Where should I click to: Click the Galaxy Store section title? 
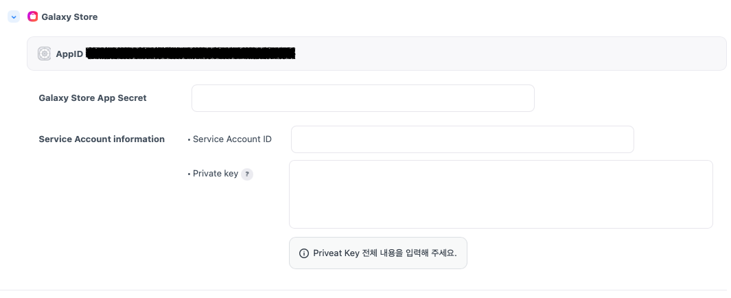(x=69, y=16)
